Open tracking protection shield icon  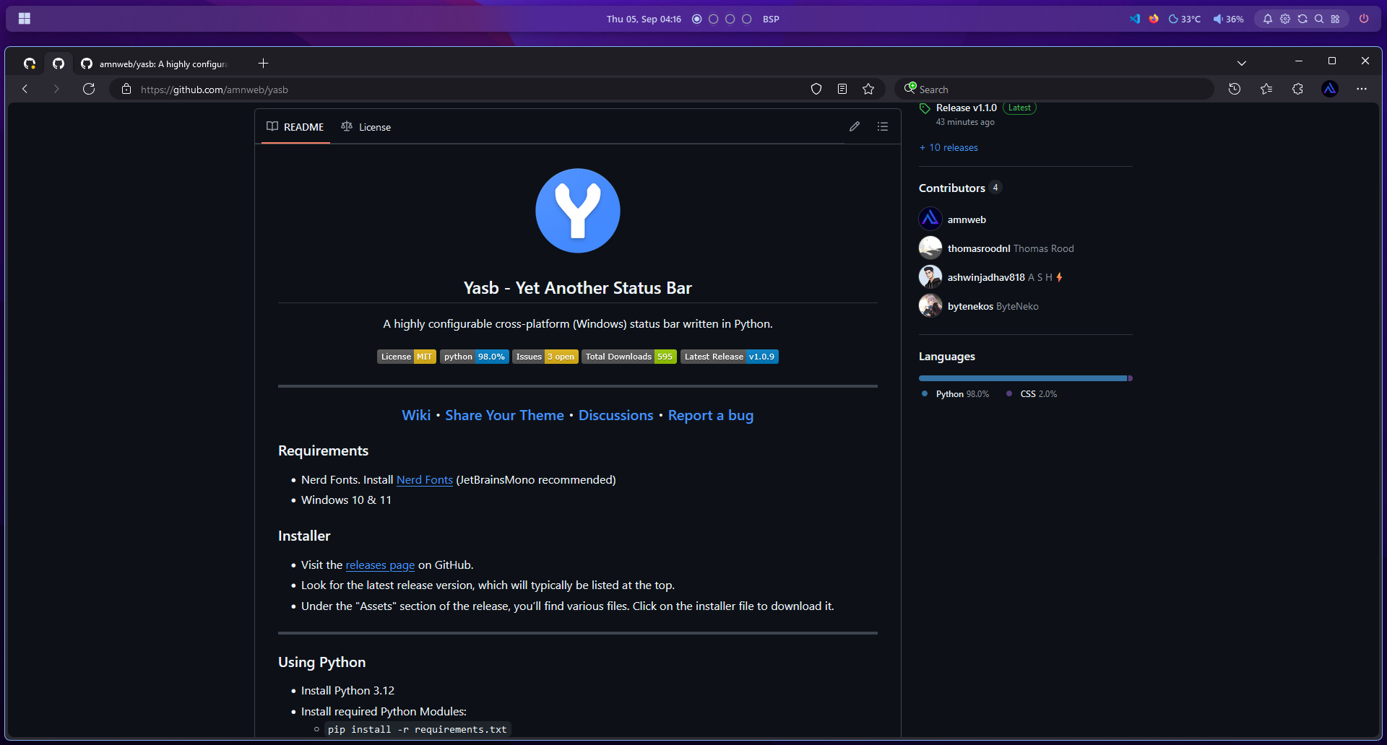coord(816,89)
